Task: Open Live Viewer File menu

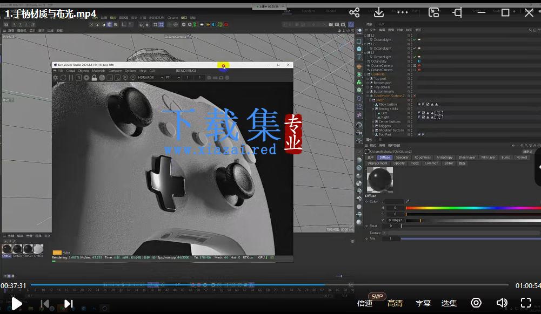Action: pos(61,71)
